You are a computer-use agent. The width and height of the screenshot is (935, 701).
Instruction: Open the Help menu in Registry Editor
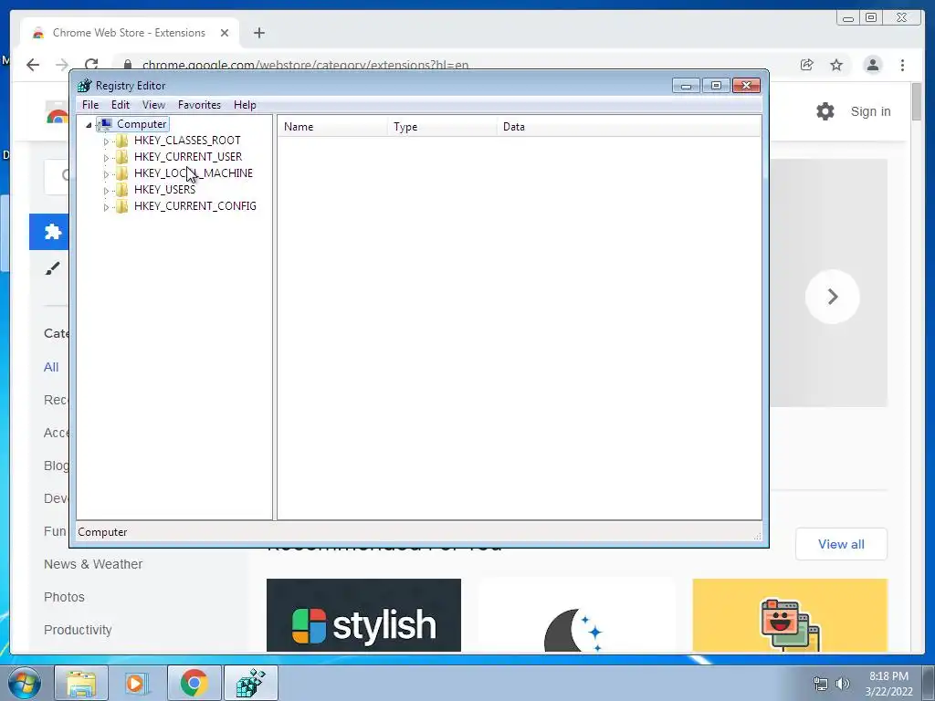point(245,105)
